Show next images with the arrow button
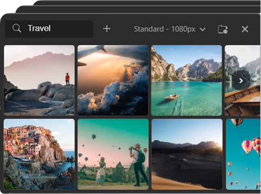Screen dimensions: 261x194 coord(241,81)
